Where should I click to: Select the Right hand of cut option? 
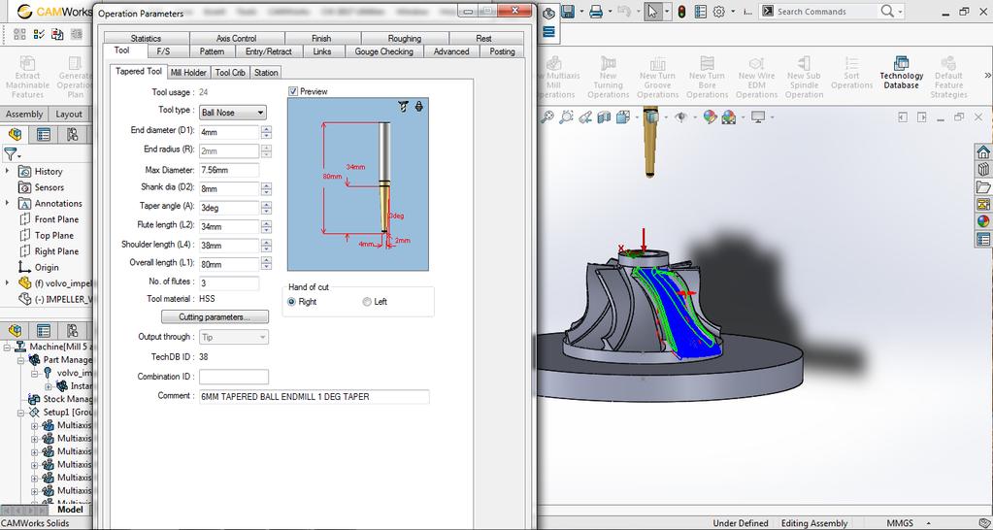pyautogui.click(x=291, y=302)
